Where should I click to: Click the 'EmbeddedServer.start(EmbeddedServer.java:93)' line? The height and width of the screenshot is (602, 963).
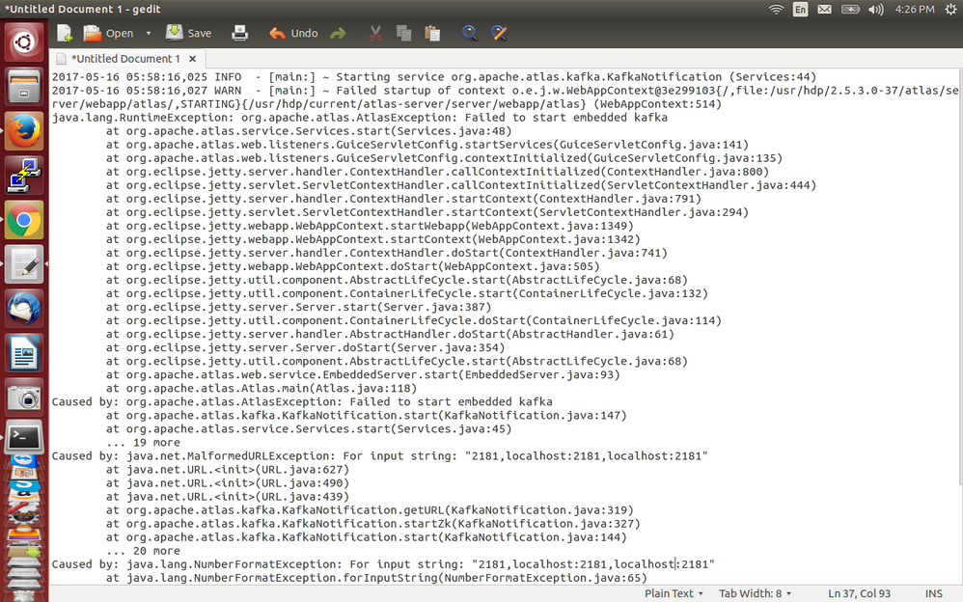point(363,374)
